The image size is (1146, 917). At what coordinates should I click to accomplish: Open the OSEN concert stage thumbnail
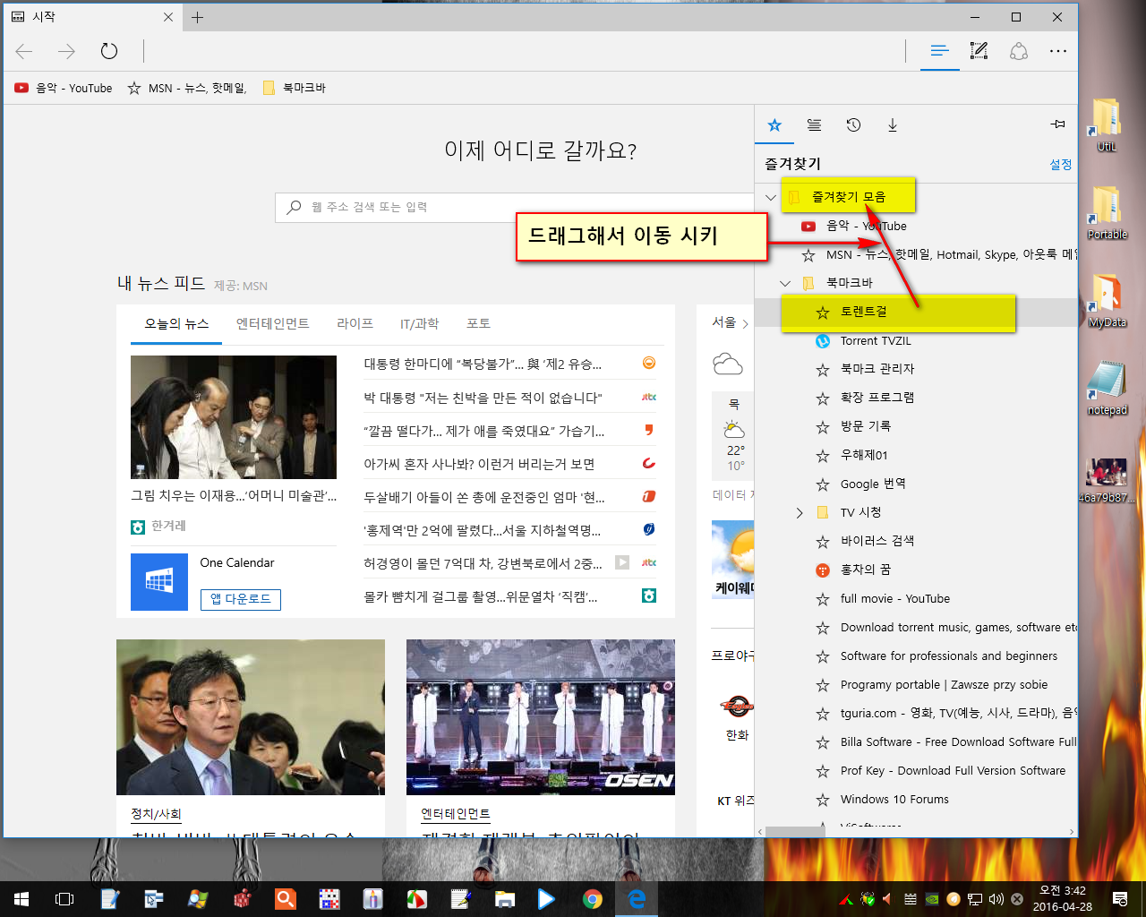click(541, 717)
